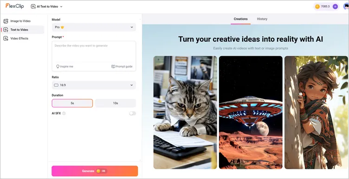Click the Image to Video sidebar icon
Viewport: 349px width, 179px height.
(6, 21)
